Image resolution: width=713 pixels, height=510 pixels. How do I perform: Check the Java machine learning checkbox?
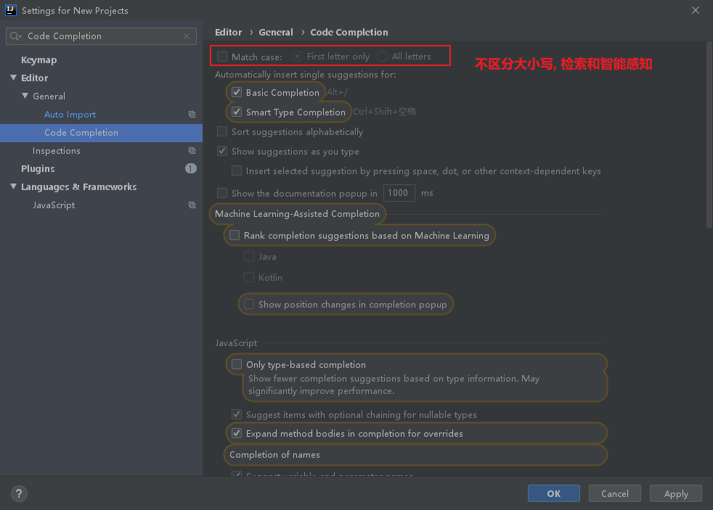click(249, 256)
